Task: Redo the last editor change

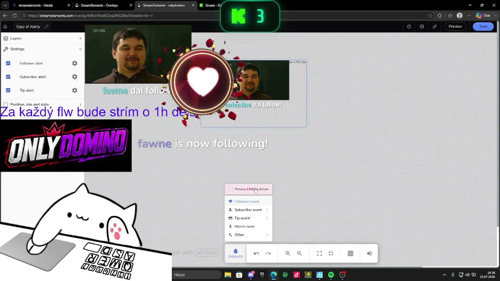Action: (x=268, y=253)
